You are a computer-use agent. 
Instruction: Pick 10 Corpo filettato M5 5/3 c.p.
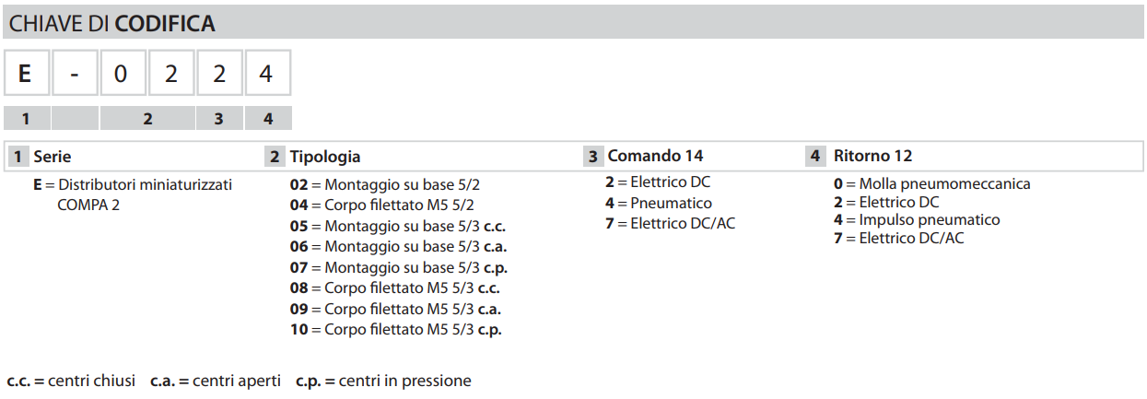395,330
